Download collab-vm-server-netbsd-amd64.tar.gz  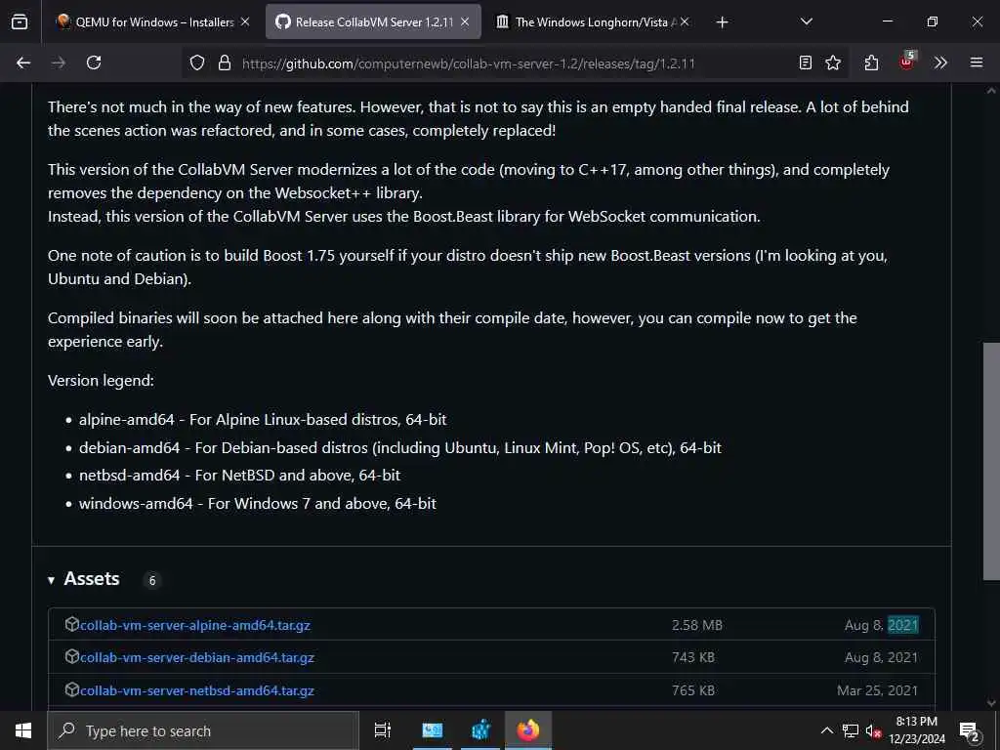click(197, 690)
